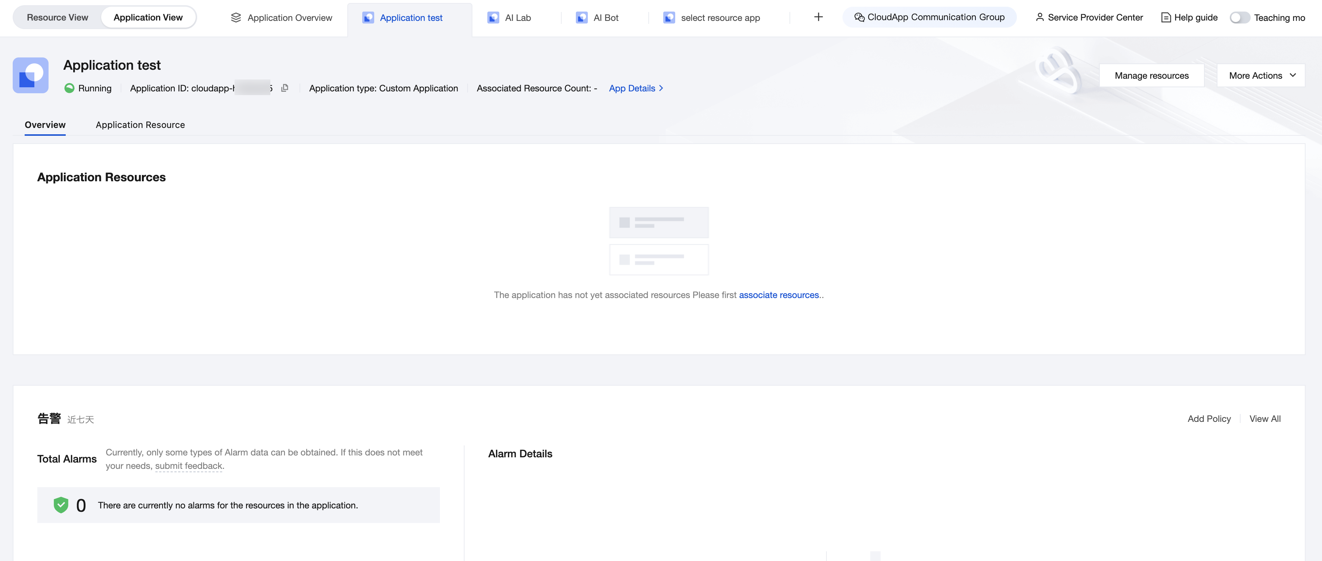Follow the associate resources link
The width and height of the screenshot is (1322, 561).
tap(779, 295)
